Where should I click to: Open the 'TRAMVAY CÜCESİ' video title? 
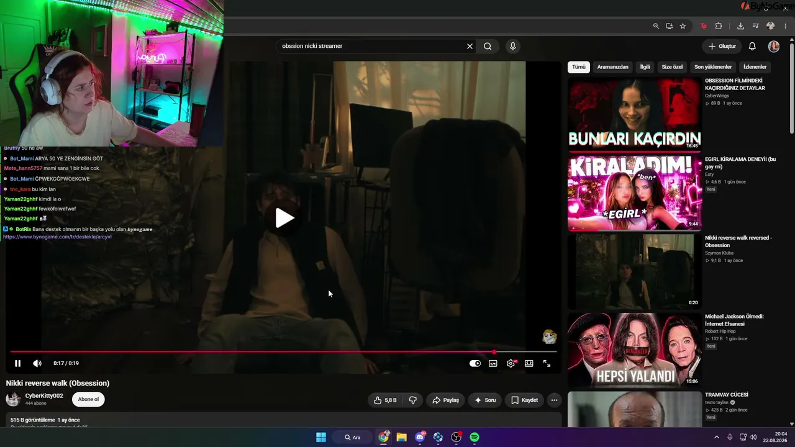coord(727,395)
